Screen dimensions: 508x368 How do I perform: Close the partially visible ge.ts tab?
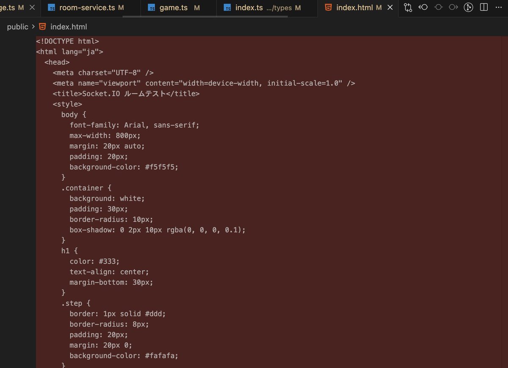click(32, 8)
